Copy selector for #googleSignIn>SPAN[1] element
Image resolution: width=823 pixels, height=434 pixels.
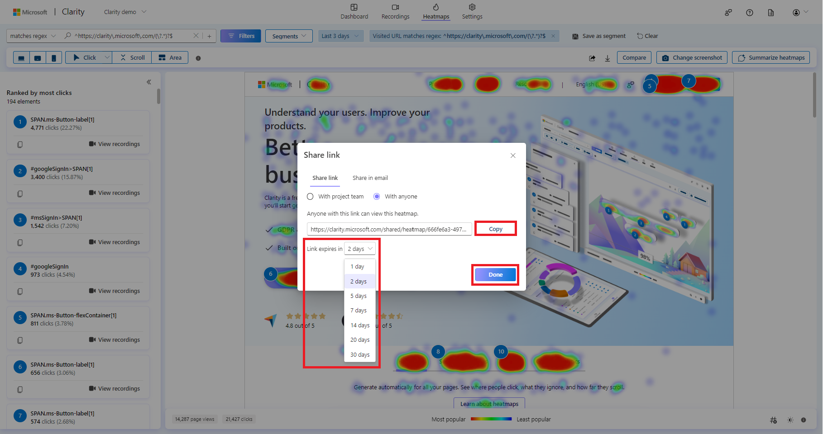click(x=20, y=193)
